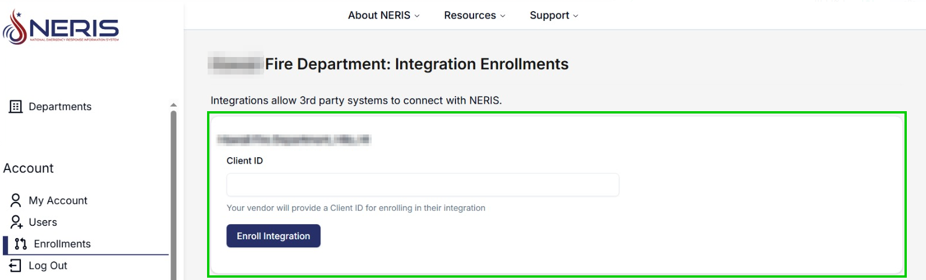
Task: Open the Resources menu label
Action: pos(469,15)
